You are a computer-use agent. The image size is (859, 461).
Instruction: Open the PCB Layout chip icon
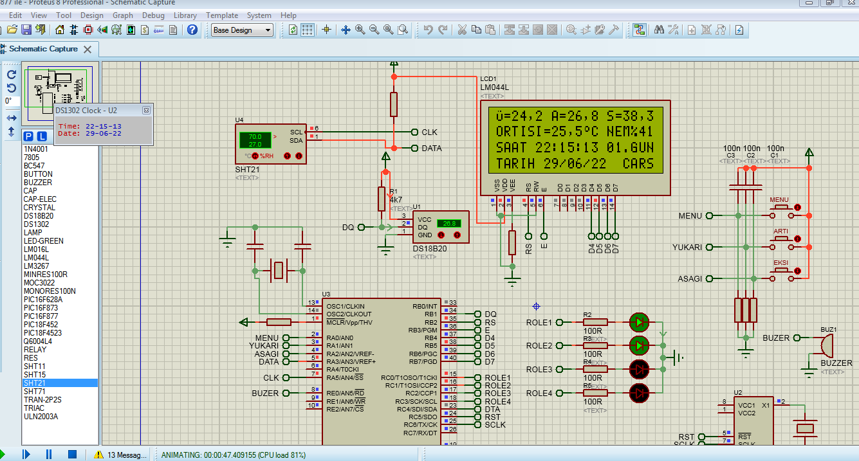(88, 30)
